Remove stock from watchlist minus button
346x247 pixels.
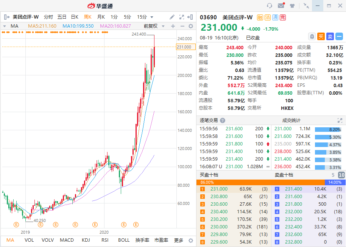pyautogui.click(x=339, y=36)
